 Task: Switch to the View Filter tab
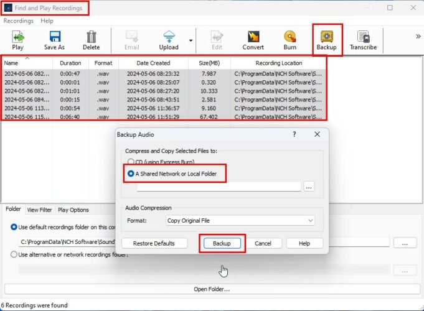[x=39, y=210]
